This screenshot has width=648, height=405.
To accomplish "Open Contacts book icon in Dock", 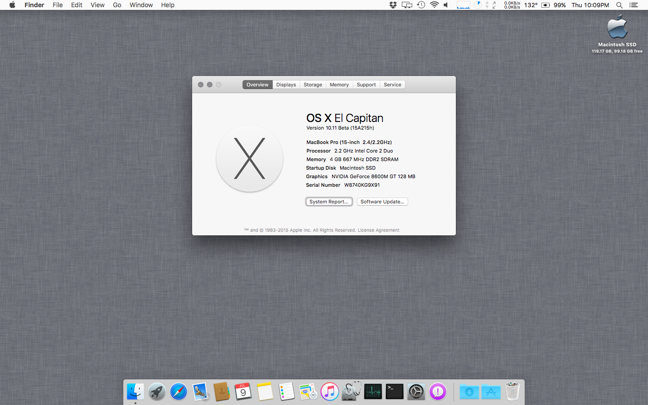I will click(221, 391).
